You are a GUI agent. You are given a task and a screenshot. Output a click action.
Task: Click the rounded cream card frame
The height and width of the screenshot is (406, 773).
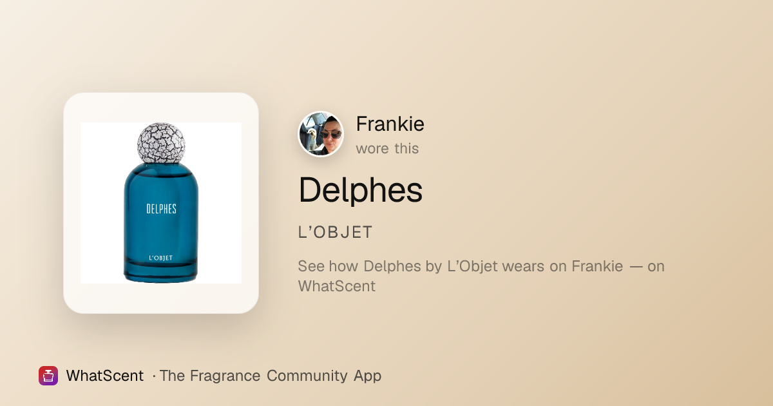161,203
